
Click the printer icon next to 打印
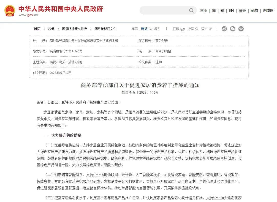pos(183,29)
